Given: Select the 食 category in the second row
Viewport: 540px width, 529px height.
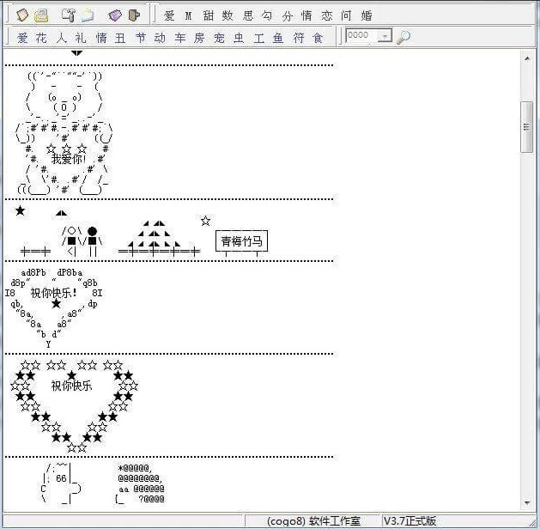Looking at the screenshot, I should (318, 38).
